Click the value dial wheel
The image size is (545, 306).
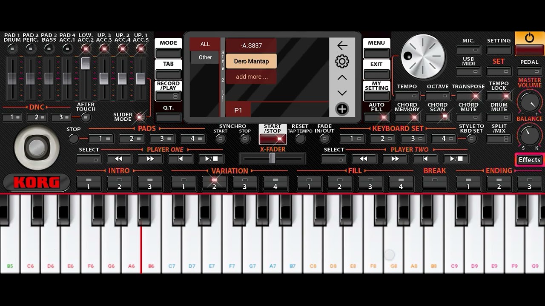[x=423, y=57]
